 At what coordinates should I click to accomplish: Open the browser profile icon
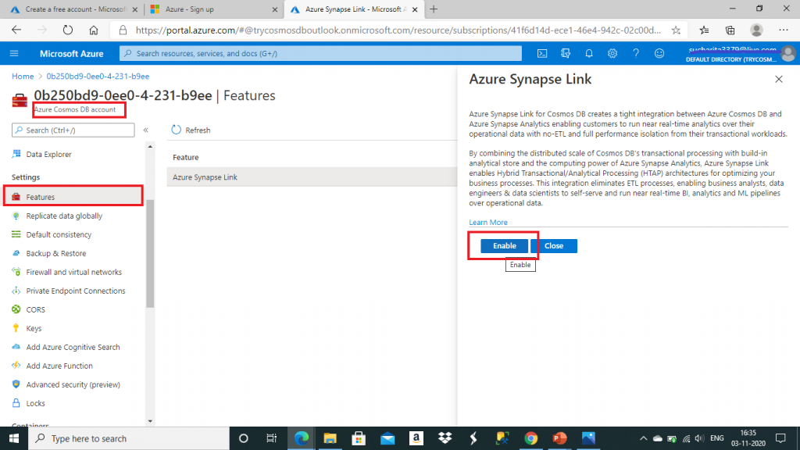(x=756, y=30)
